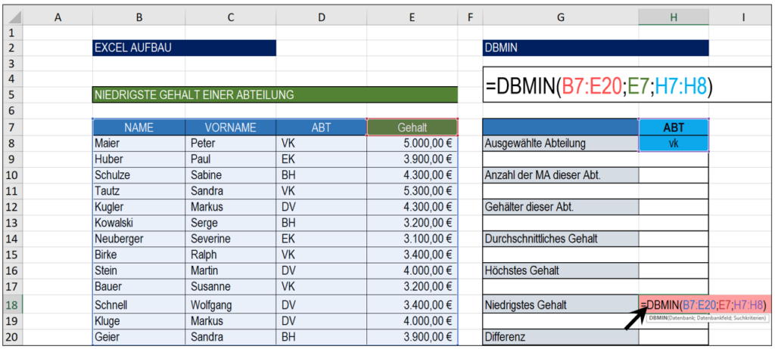Click the ABT header in employee table
The height and width of the screenshot is (349, 775).
click(322, 128)
